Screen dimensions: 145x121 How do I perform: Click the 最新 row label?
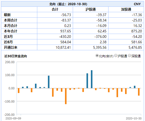(7, 15)
